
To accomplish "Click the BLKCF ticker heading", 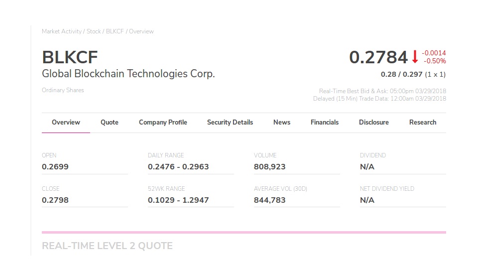I will pyautogui.click(x=70, y=57).
